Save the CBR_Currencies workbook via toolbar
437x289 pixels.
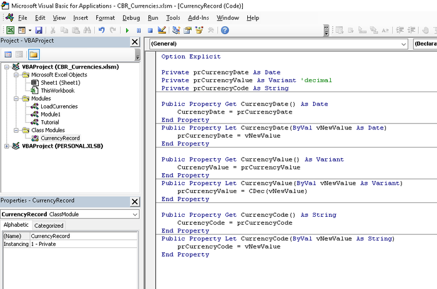(x=39, y=30)
